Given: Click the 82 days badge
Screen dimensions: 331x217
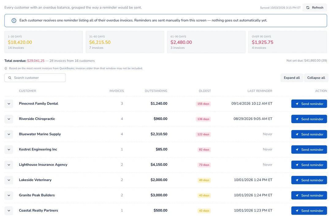Looking at the screenshot, I should pos(204,150).
